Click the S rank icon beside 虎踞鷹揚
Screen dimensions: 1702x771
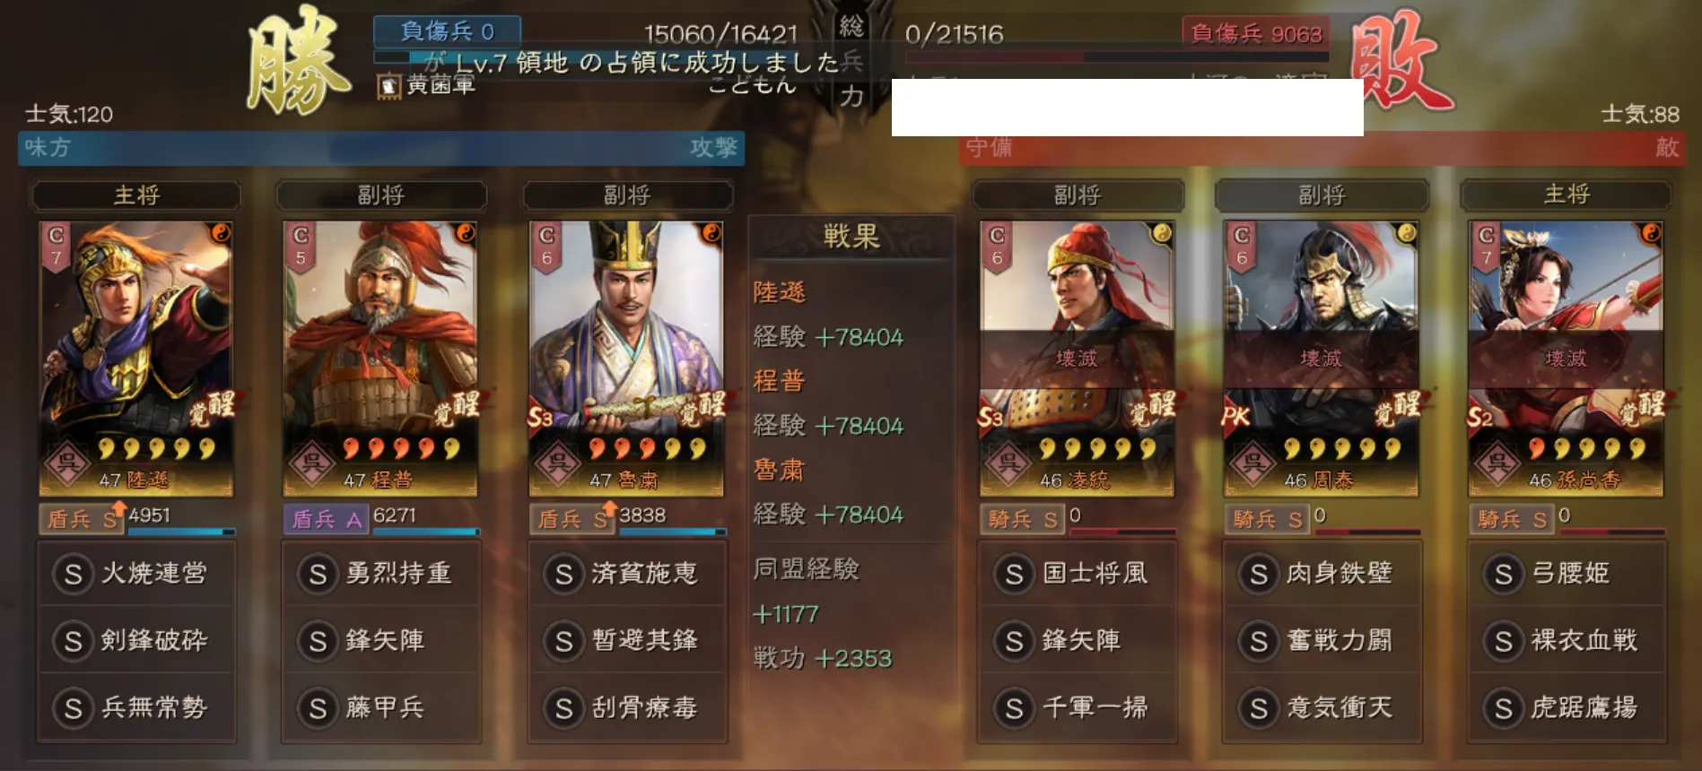click(x=1504, y=708)
